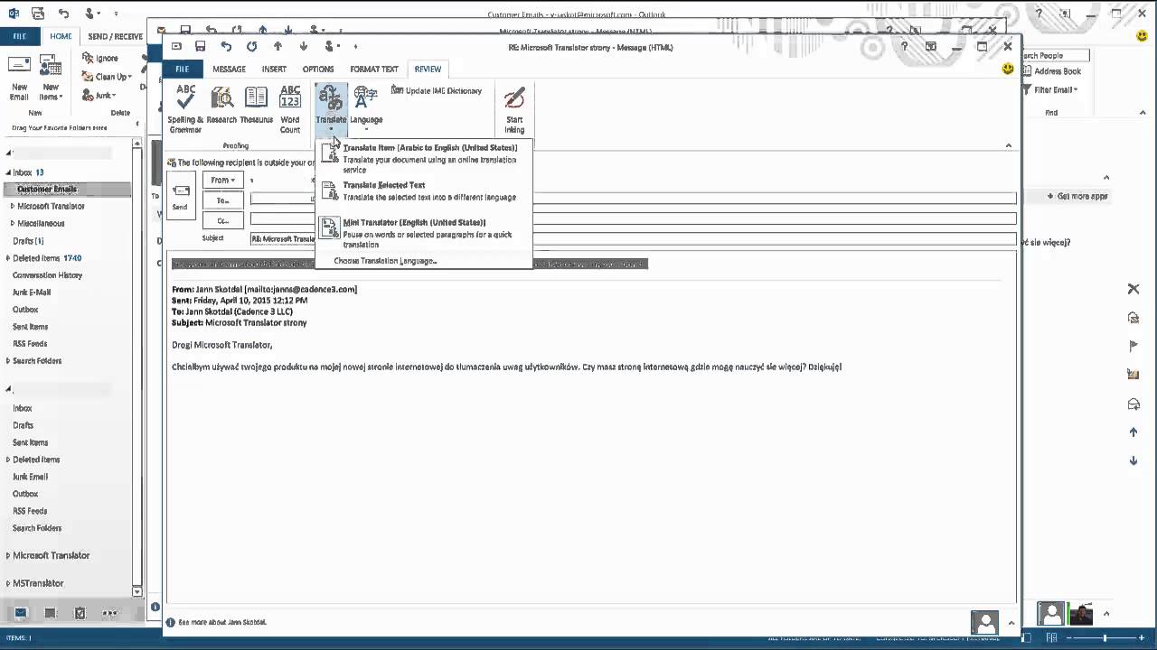Go to previous item arrow
This screenshot has height=650, width=1157.
[x=277, y=47]
